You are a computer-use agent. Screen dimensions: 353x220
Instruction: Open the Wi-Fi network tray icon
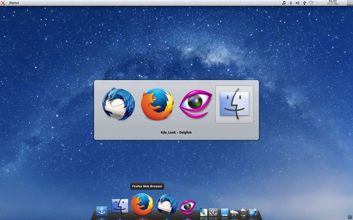[x=311, y=3]
